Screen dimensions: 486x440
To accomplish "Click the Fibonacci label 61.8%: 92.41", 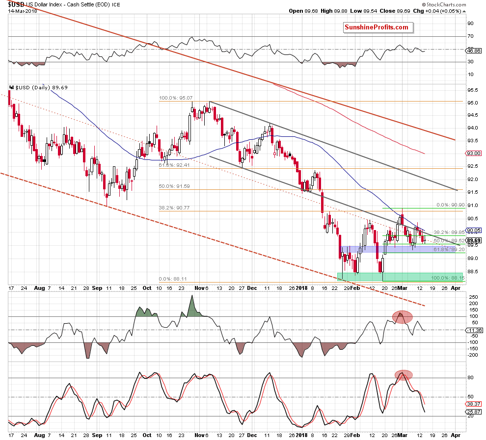I will point(174,165).
